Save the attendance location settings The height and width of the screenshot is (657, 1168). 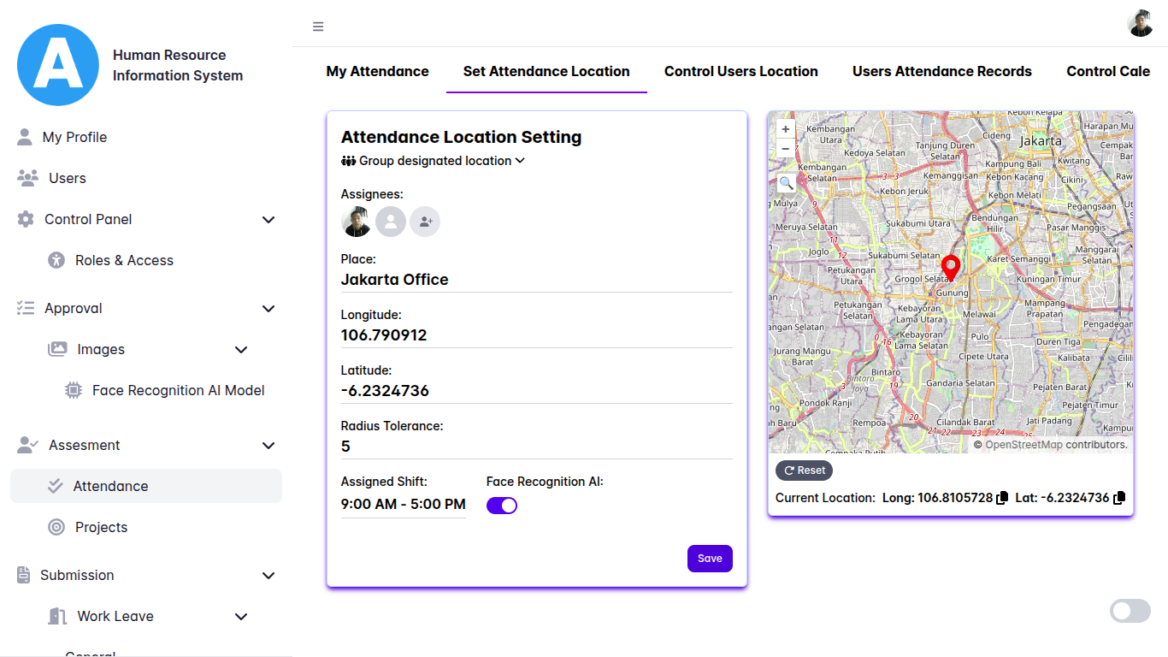[710, 559]
